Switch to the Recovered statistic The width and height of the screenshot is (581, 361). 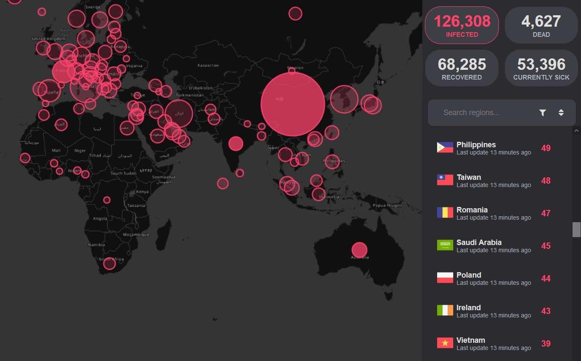462,69
